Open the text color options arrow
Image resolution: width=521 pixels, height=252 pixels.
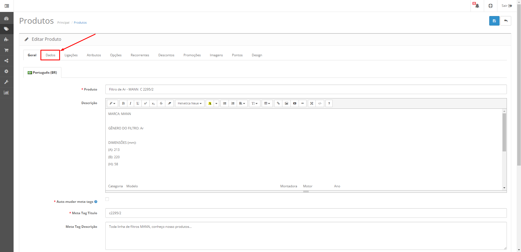(x=216, y=103)
